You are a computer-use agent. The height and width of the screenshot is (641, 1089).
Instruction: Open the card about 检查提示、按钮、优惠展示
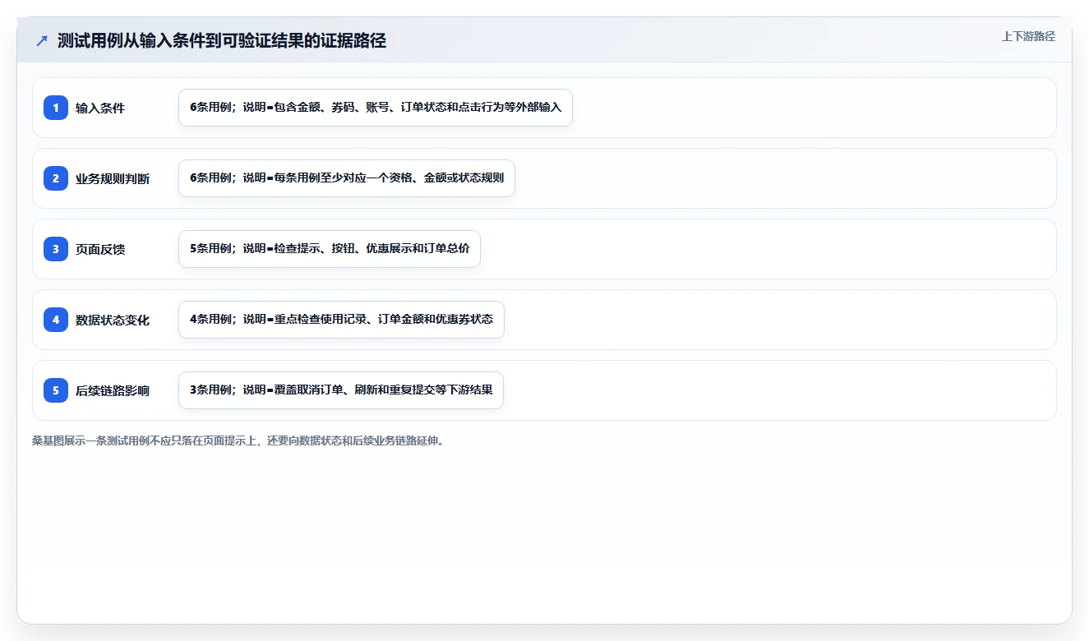[330, 249]
